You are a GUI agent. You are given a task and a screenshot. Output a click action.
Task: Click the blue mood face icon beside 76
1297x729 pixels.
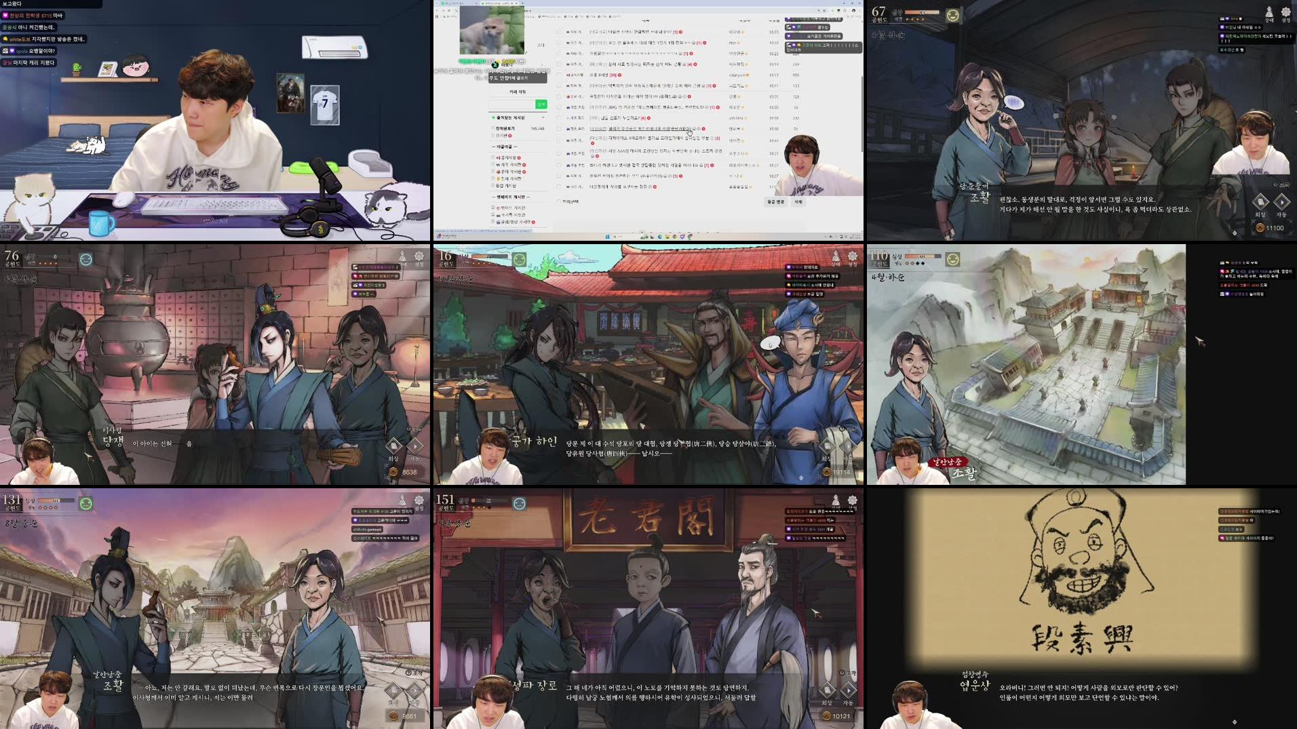[86, 259]
